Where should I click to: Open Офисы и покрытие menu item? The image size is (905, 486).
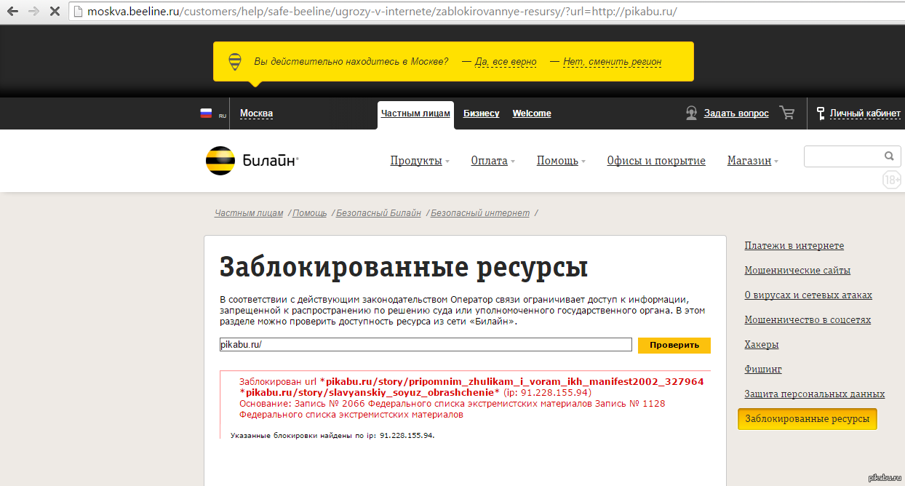656,161
